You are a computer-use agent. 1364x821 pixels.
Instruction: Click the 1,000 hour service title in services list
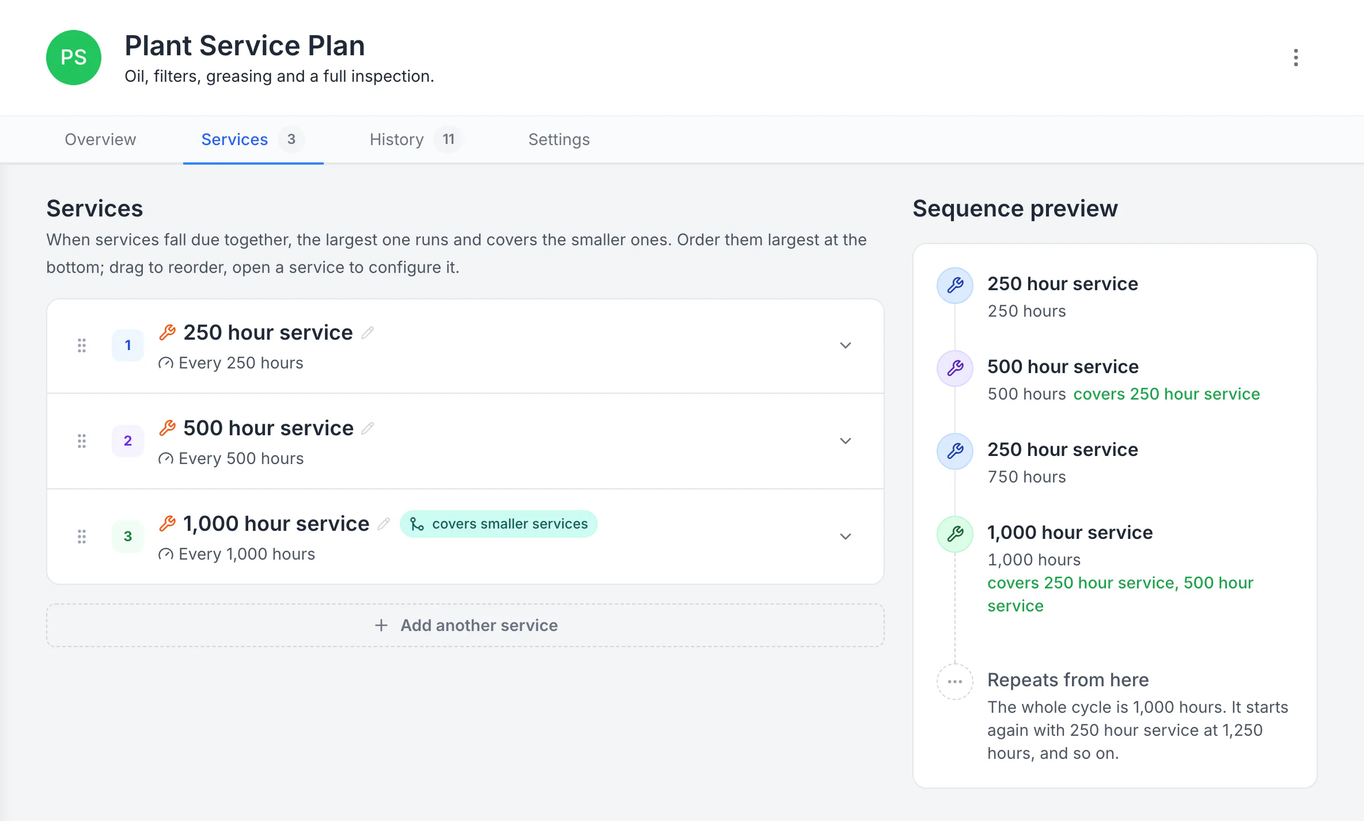tap(276, 524)
